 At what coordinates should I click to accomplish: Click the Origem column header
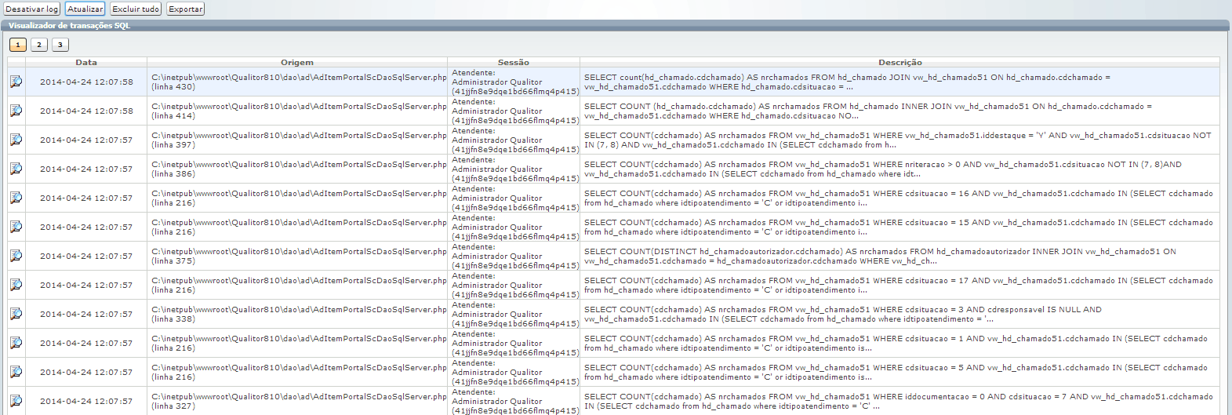point(297,62)
